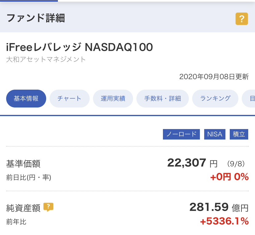The height and width of the screenshot is (235, 255).
Task: Click the 基準価額 22,307 円 value
Action: 192,163
